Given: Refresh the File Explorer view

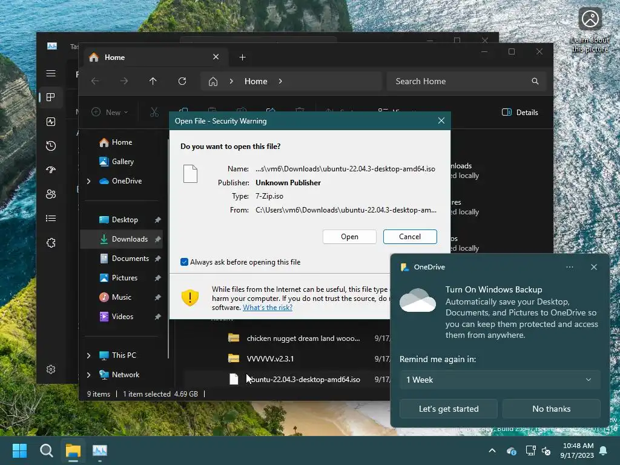Looking at the screenshot, I should [x=182, y=81].
